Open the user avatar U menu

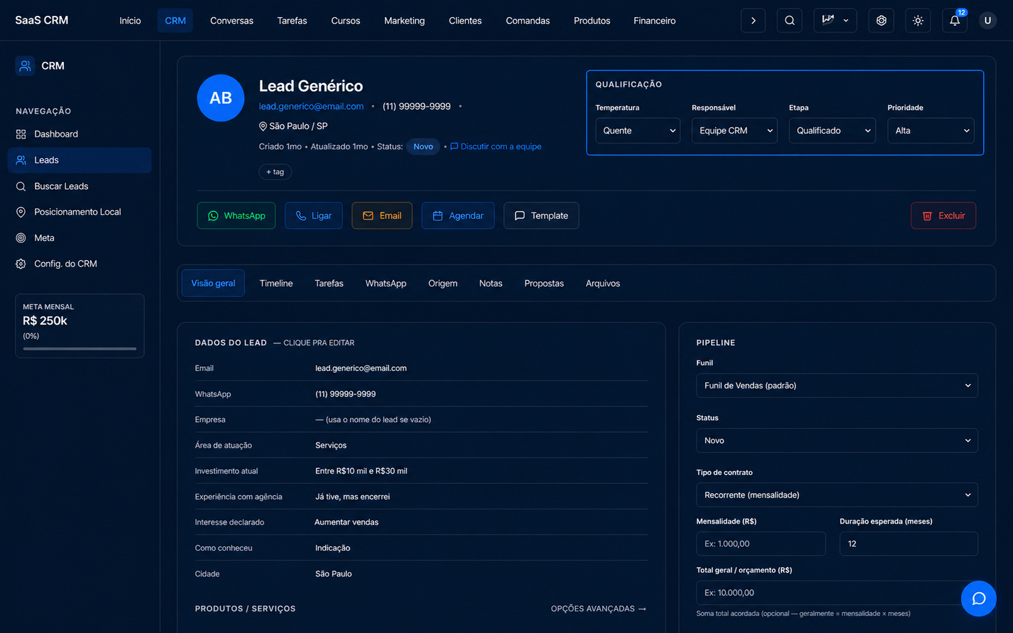point(987,20)
